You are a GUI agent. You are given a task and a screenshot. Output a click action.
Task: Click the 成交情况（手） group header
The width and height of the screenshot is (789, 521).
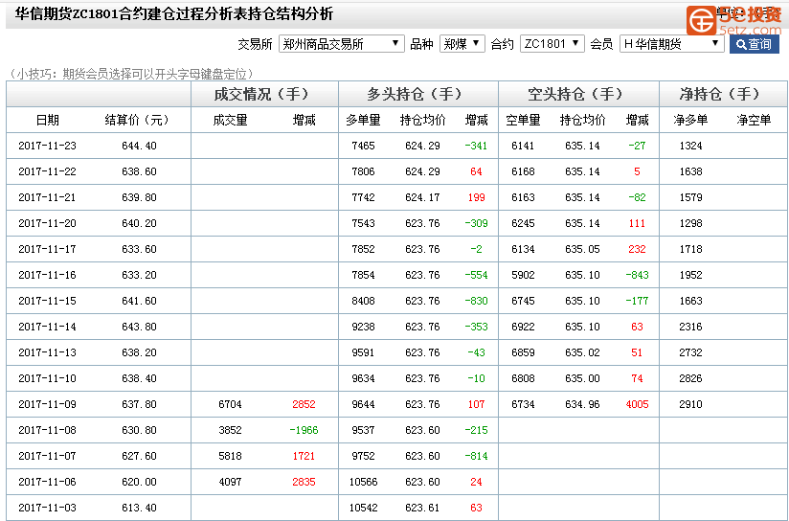(264, 94)
